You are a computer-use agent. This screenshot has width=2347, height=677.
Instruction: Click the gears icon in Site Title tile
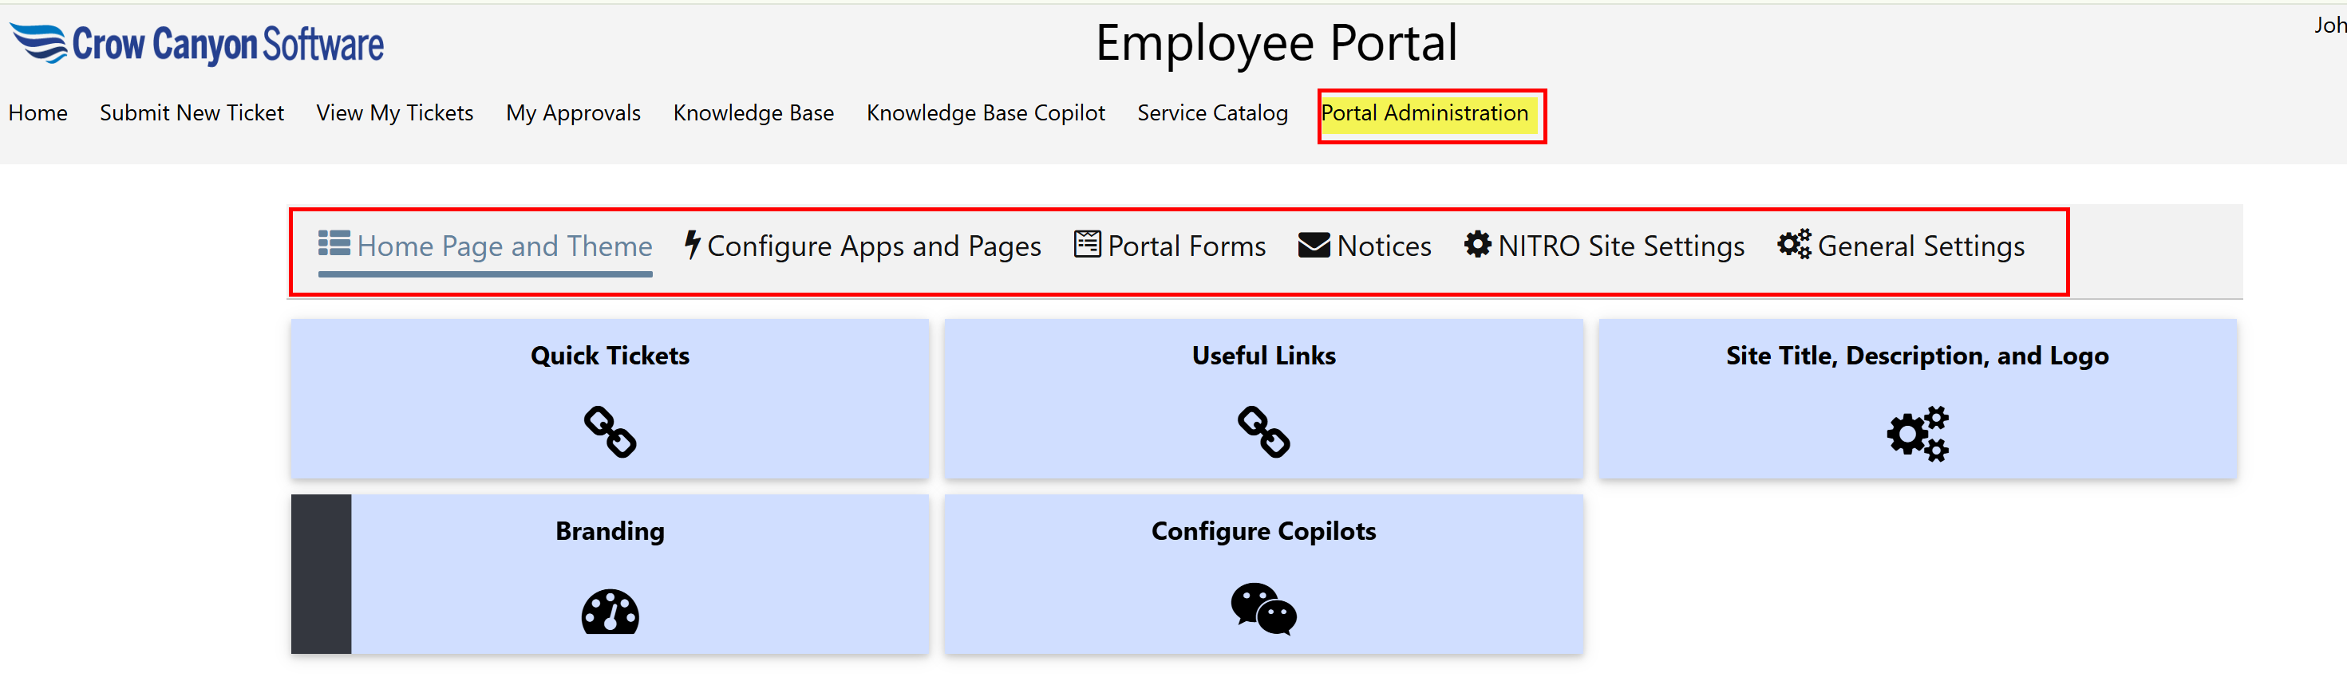1917,433
